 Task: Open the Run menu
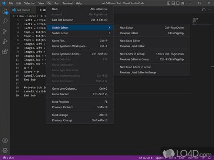(x=57, y=3)
